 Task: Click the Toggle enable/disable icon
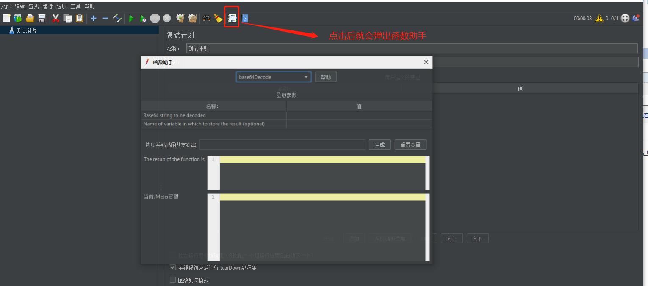[117, 18]
